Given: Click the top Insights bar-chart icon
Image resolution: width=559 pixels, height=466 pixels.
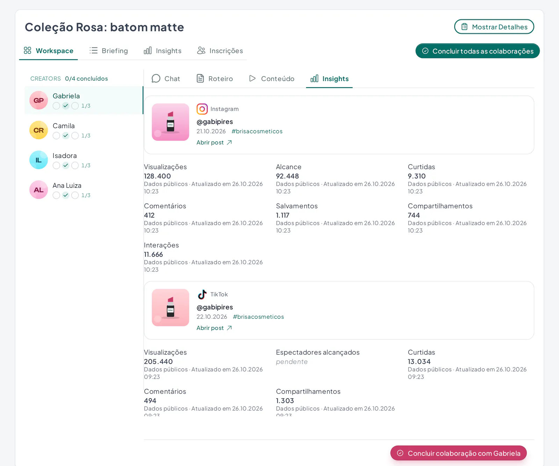Looking at the screenshot, I should 148,51.
